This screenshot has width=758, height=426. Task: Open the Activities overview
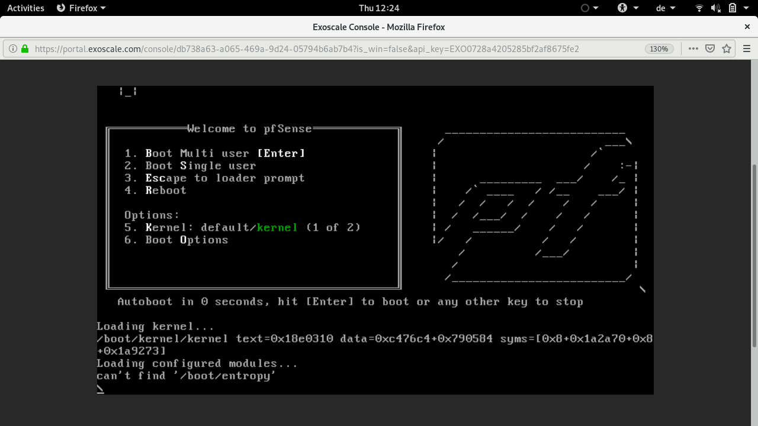25,8
